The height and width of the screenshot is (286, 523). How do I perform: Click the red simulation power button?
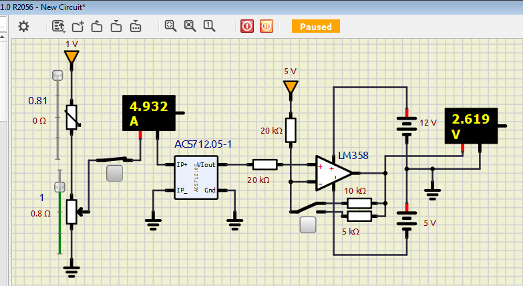(247, 26)
